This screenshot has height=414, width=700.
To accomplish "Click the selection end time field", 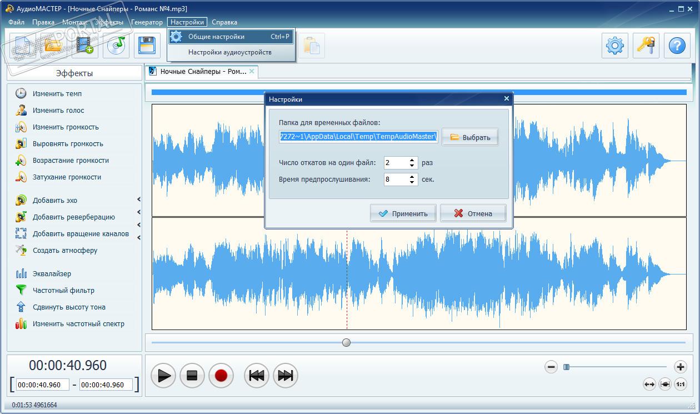I will pyautogui.click(x=106, y=385).
